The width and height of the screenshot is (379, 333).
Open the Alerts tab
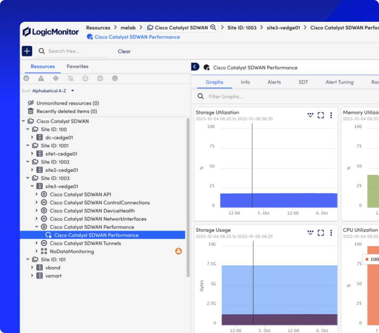coord(274,82)
